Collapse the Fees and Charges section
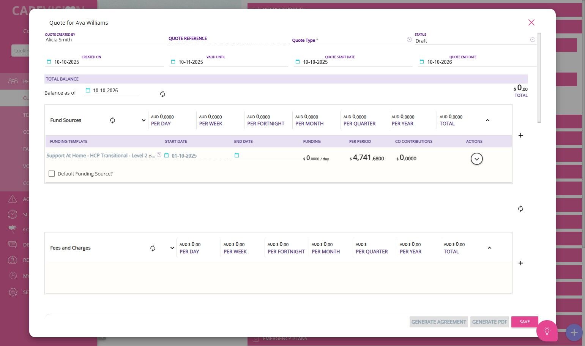 (489, 248)
